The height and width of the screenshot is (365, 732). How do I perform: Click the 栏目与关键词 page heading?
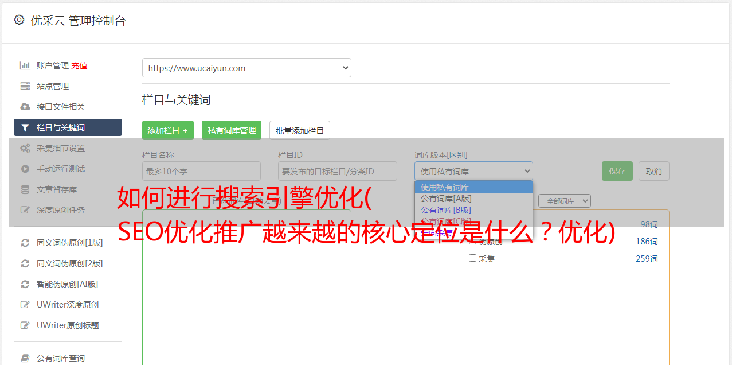177,100
